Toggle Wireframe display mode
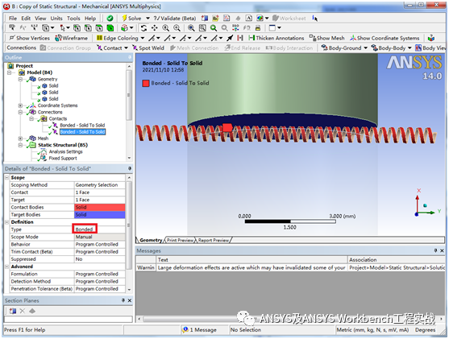 point(71,38)
